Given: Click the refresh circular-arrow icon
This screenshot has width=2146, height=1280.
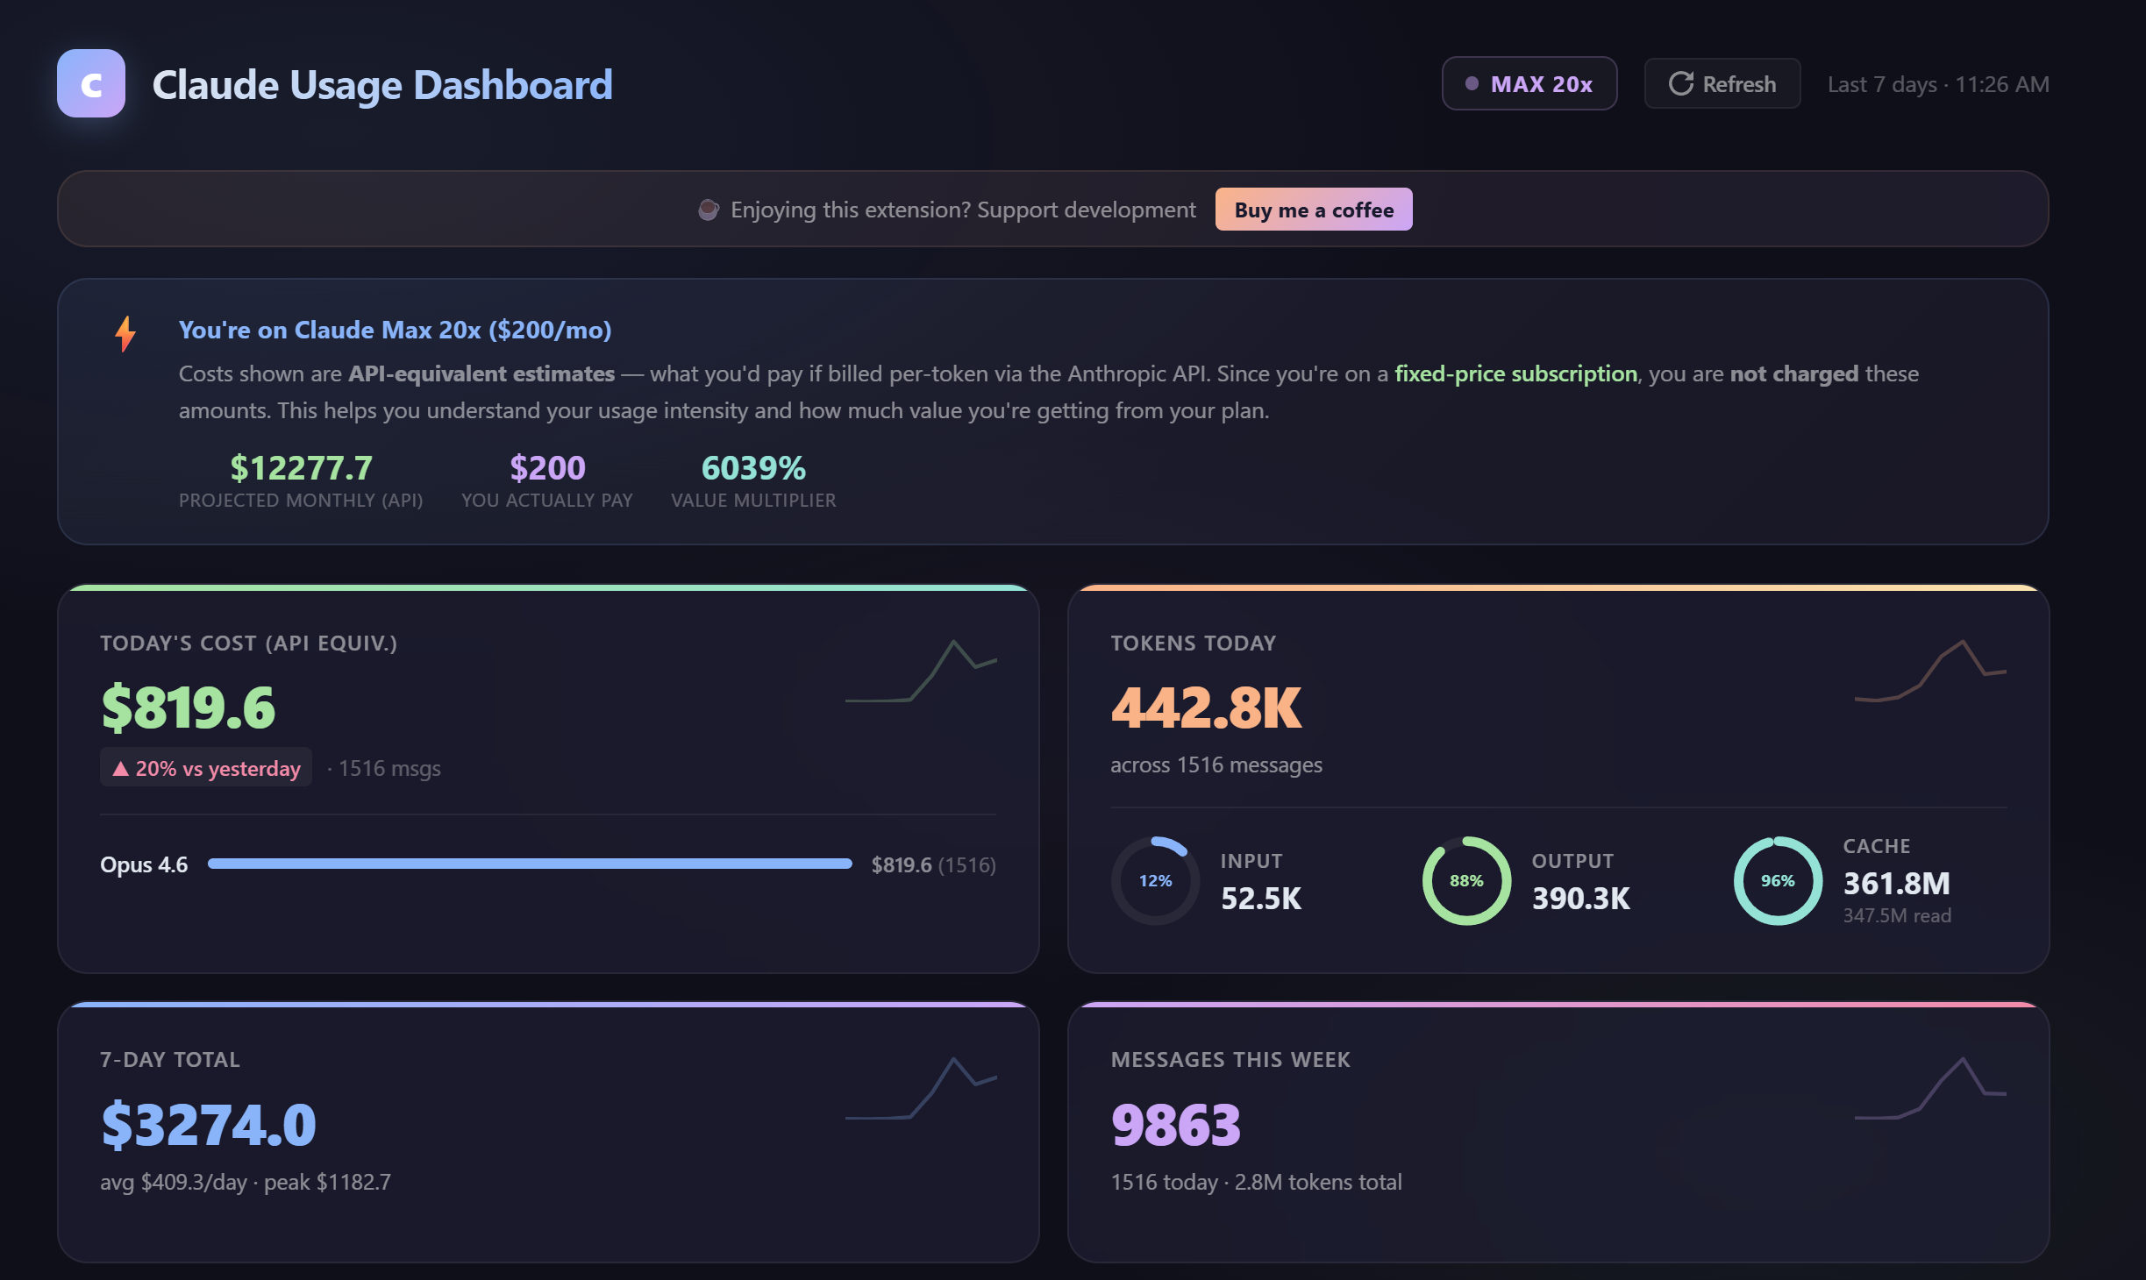Looking at the screenshot, I should click(1680, 83).
